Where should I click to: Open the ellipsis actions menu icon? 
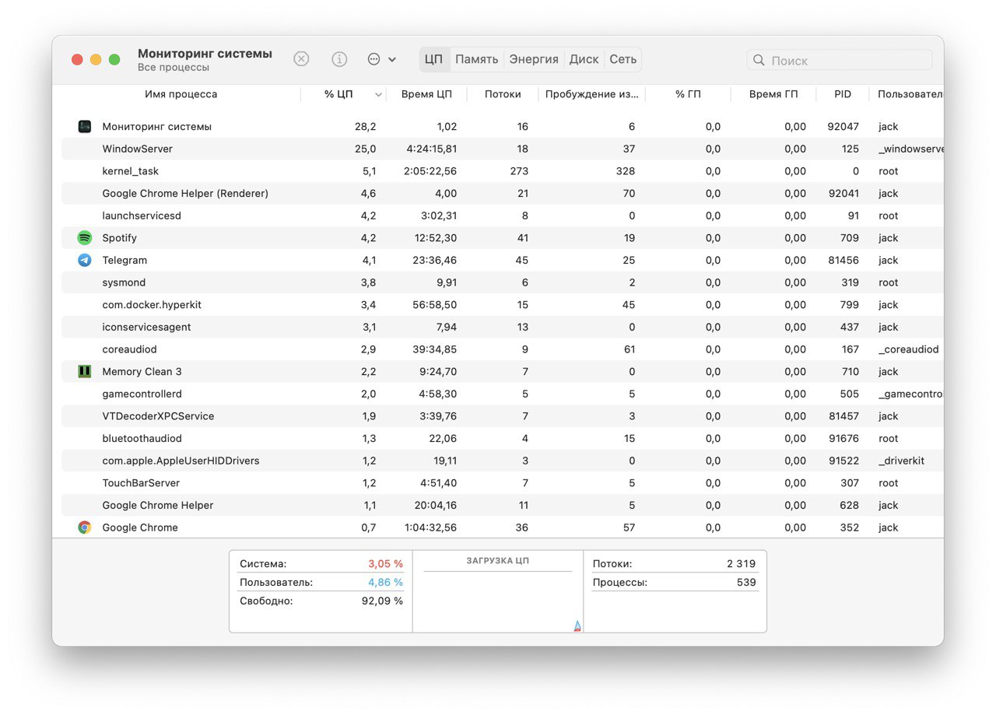pos(373,59)
